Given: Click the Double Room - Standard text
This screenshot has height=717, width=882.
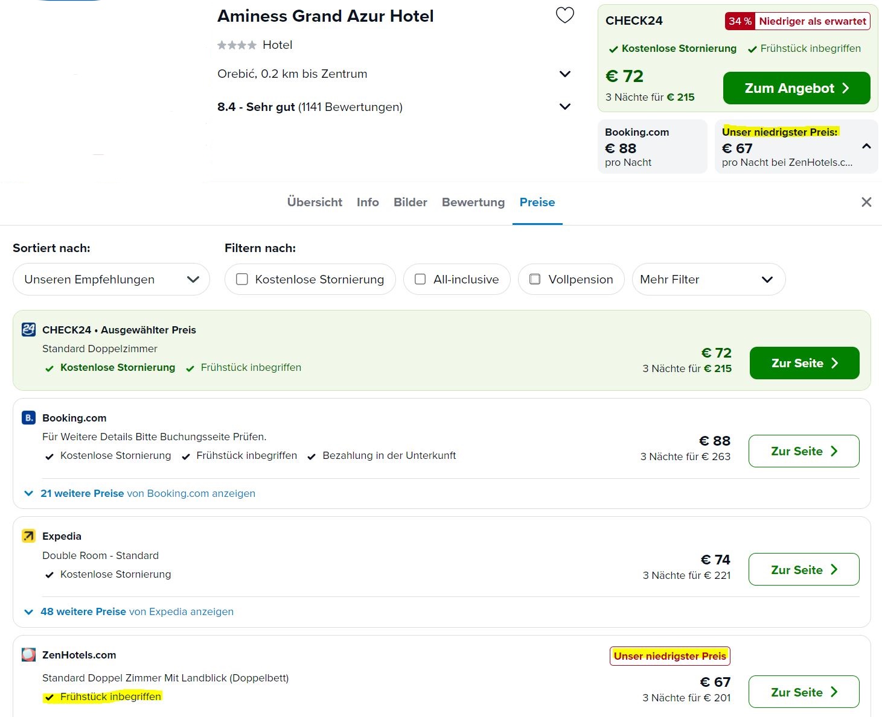Looking at the screenshot, I should (x=100, y=555).
